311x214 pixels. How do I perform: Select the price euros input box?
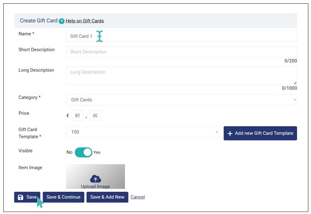point(77,115)
